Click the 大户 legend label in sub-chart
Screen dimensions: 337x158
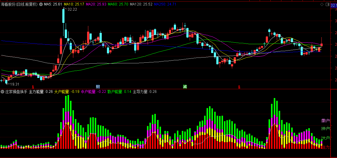[x=326, y=138]
